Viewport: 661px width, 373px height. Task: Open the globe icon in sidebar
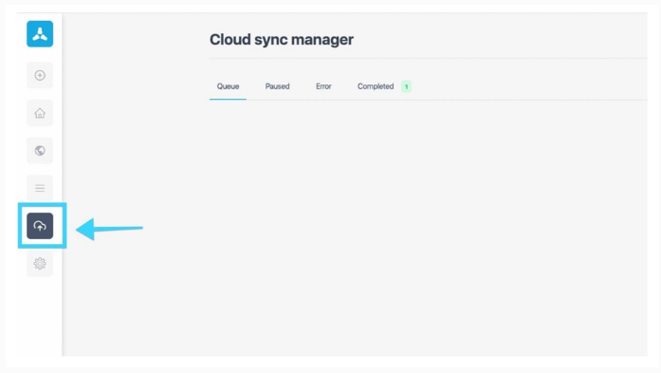point(40,151)
